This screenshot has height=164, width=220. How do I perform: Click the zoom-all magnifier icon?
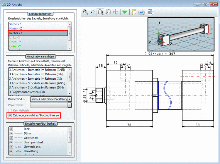[x=85, y=12]
